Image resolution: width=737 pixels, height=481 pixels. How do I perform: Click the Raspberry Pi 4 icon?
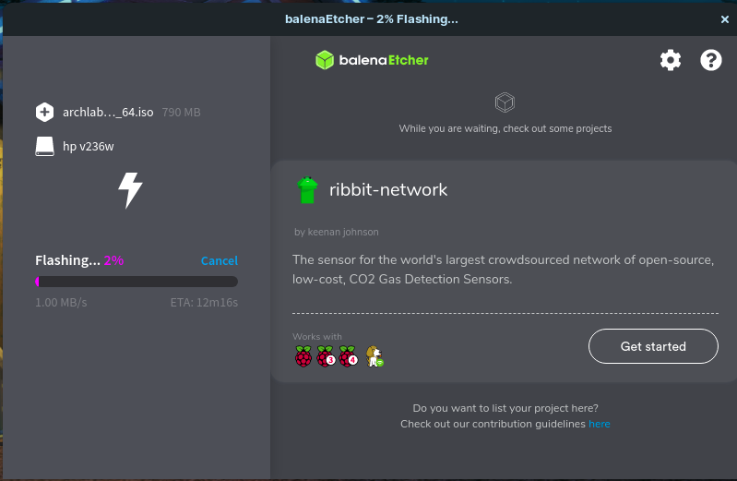349,356
